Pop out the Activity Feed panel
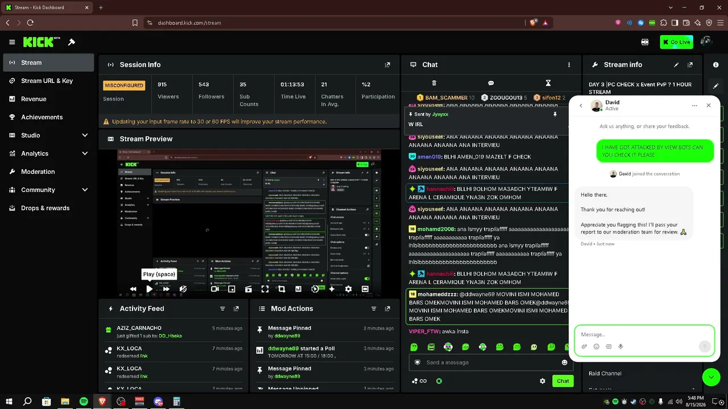Screen dimensions: 728x409 click(x=236, y=308)
